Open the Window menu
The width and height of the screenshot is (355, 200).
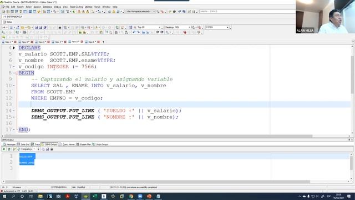pyautogui.click(x=106, y=7)
